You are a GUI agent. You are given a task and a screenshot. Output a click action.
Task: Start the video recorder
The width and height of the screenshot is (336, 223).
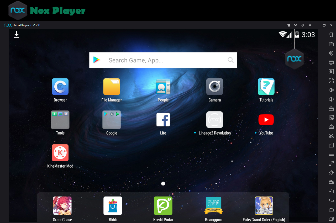click(331, 182)
